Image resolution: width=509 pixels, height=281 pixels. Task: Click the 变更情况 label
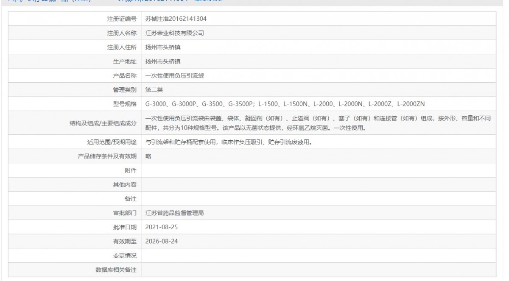tap(125, 255)
